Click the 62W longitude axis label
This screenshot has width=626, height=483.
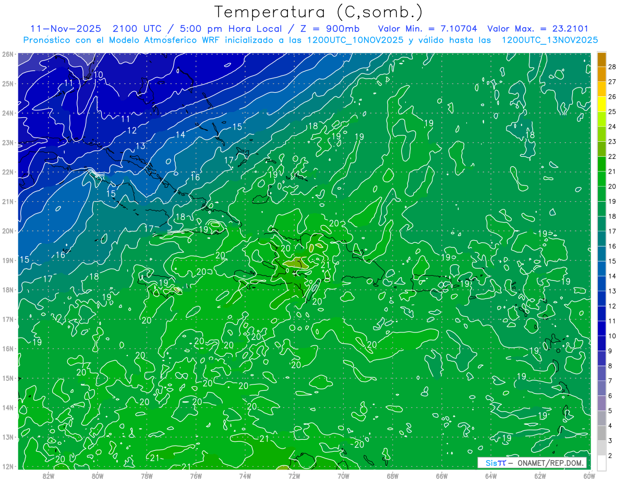point(540,476)
